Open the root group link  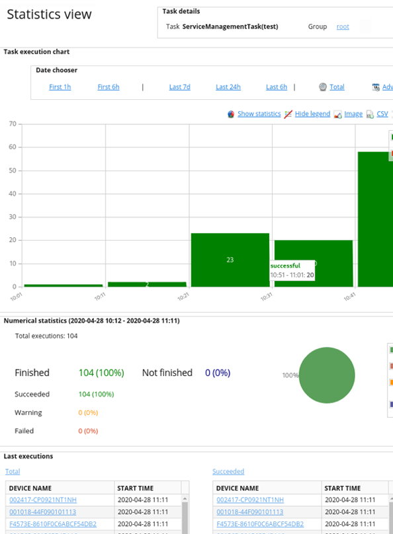(x=343, y=26)
